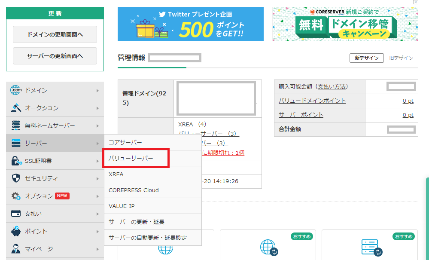Click the サーバー rack icon in sidebar
Image resolution: width=429 pixels, height=260 pixels.
pos(16,143)
